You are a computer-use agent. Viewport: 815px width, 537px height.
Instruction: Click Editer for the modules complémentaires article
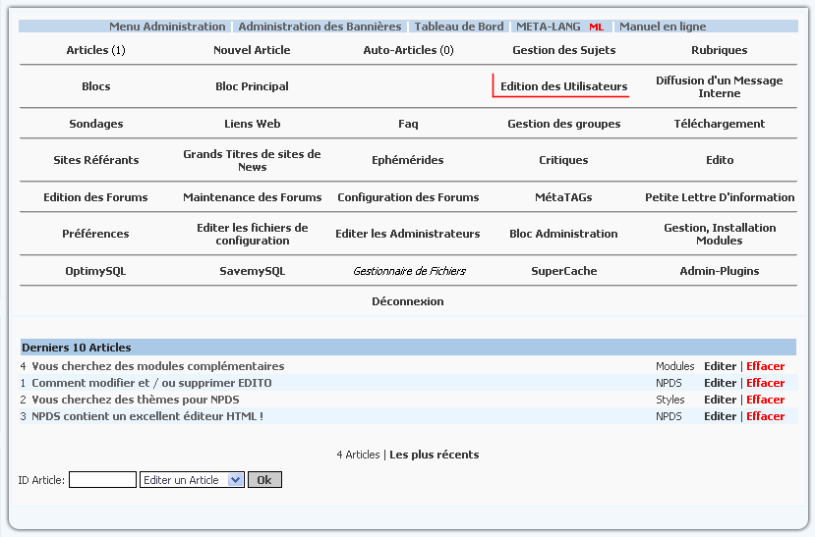[x=720, y=366]
